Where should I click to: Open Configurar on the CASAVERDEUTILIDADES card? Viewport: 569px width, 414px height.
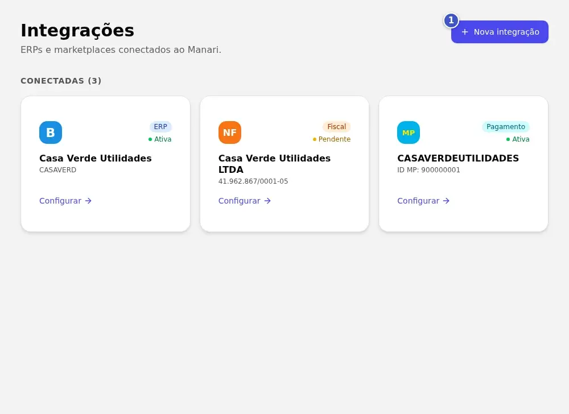423,201
